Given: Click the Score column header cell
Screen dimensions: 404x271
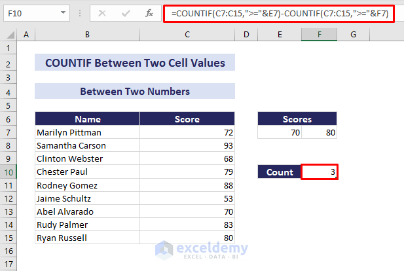Looking at the screenshot, I should tap(187, 119).
